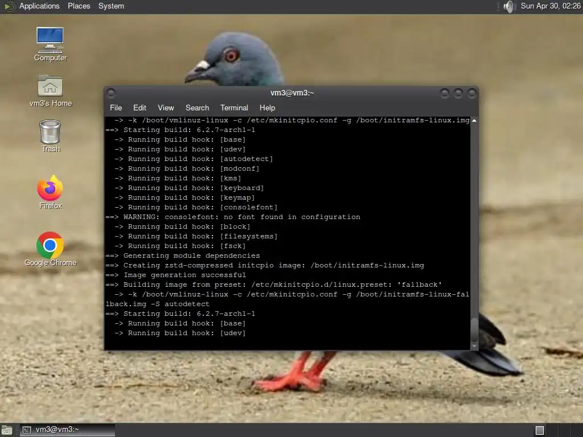Open the Places menu
Image resolution: width=583 pixels, height=437 pixels.
pos(79,6)
